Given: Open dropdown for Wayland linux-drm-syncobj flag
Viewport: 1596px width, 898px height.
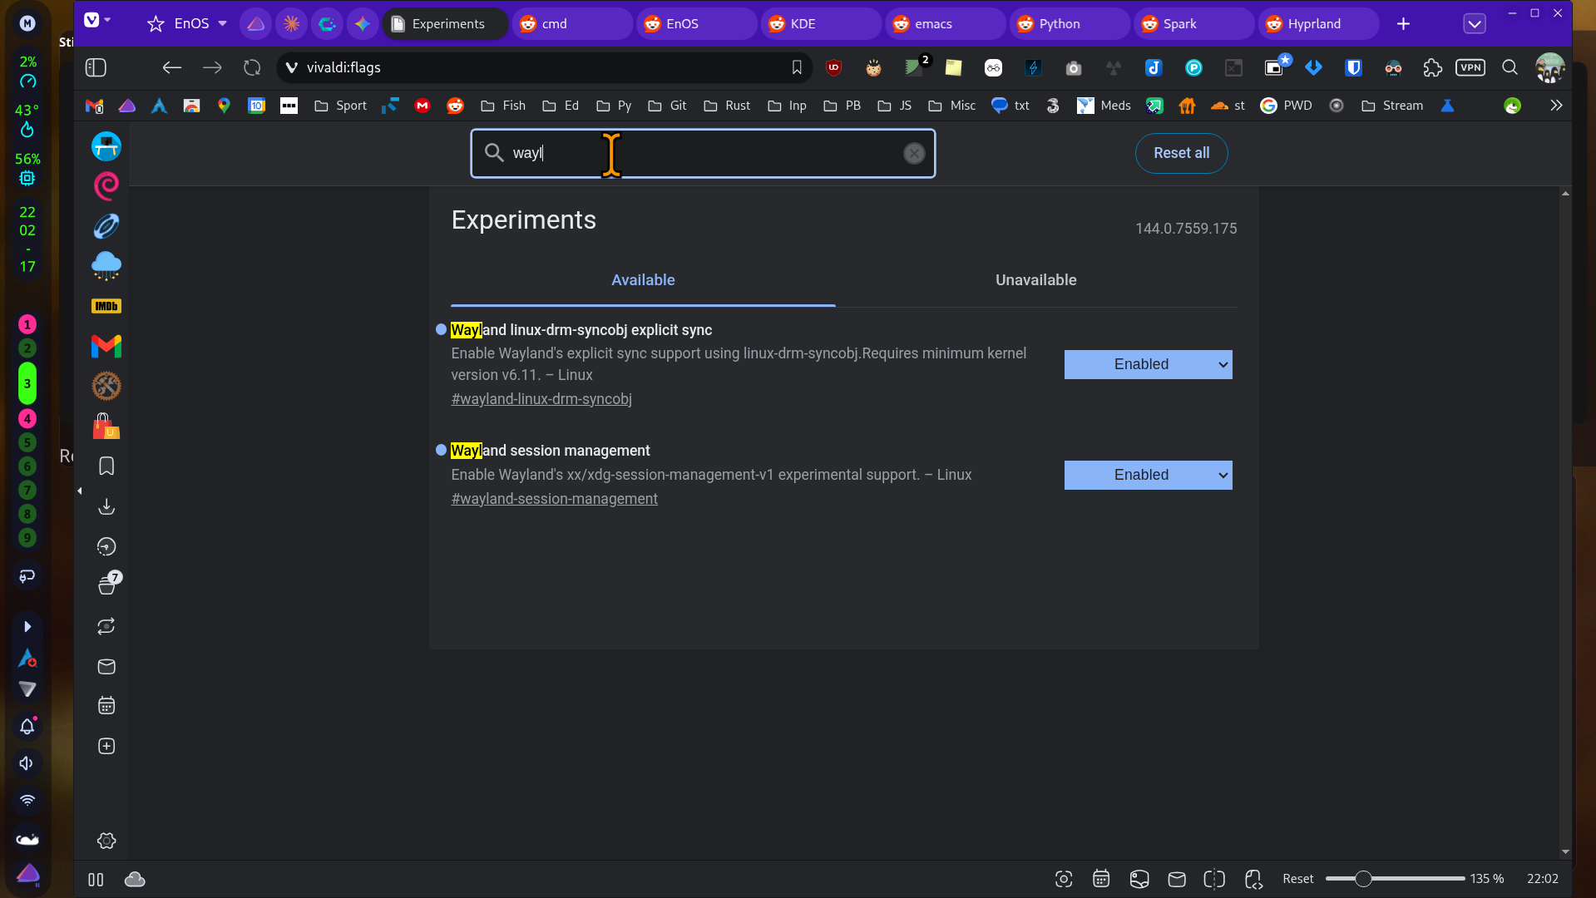Looking at the screenshot, I should pyautogui.click(x=1148, y=364).
